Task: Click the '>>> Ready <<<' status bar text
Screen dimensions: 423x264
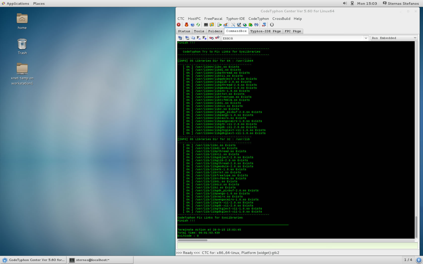Action: 188,253
